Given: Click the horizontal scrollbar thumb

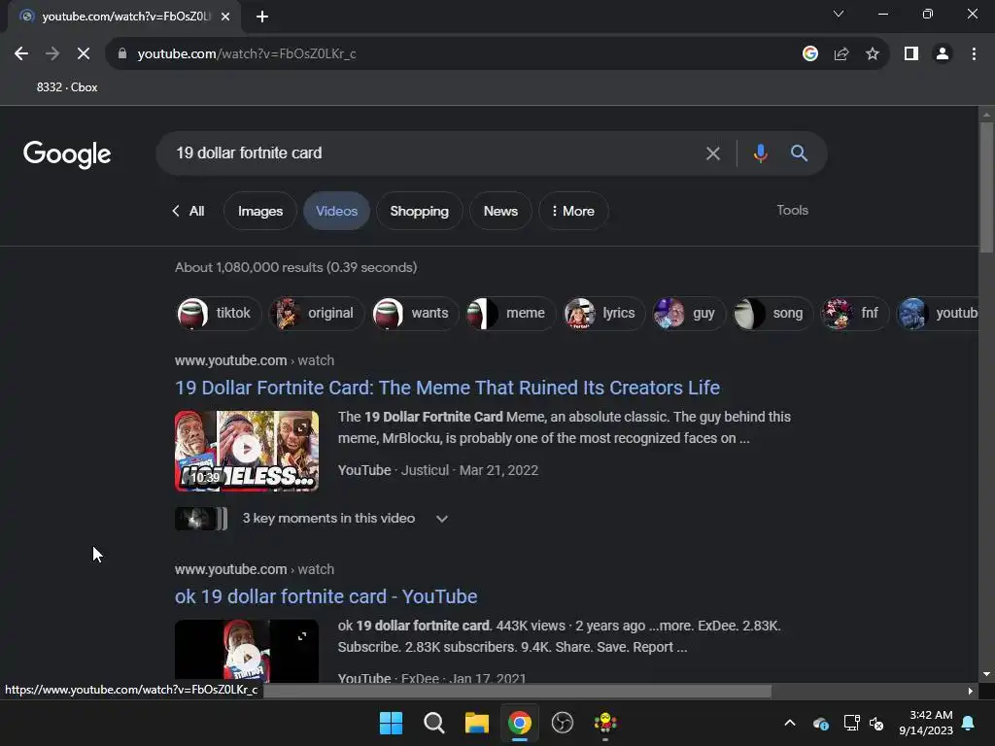Looking at the screenshot, I should coord(517,691).
